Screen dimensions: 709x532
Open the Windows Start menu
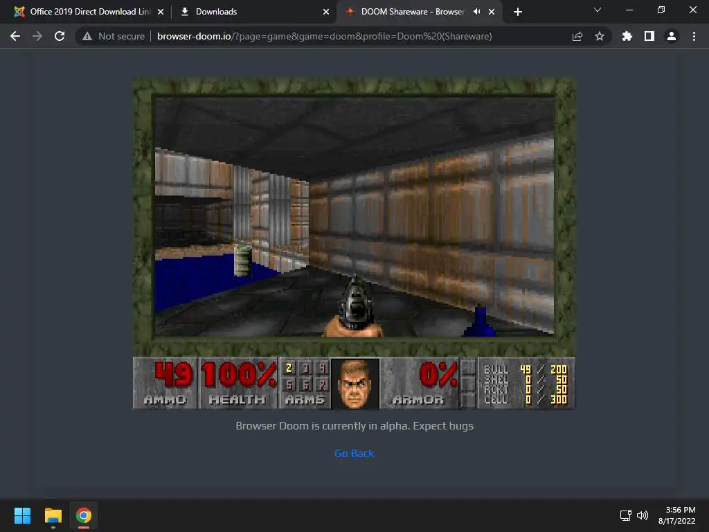pos(22,515)
